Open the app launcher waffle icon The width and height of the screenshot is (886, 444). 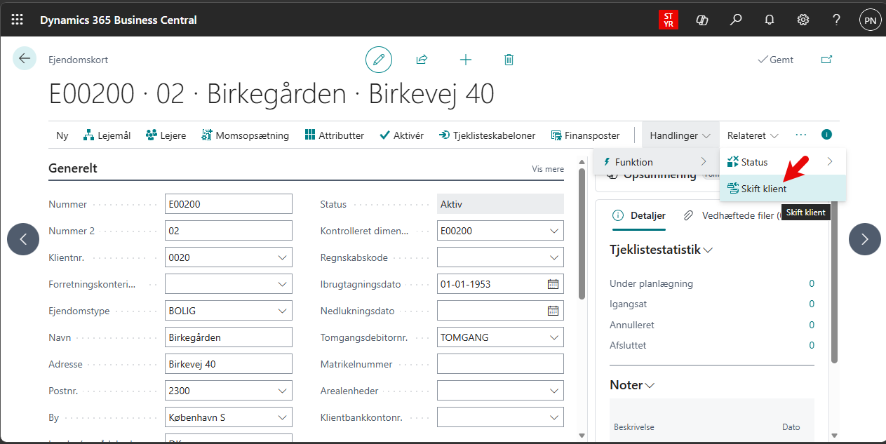pos(18,20)
